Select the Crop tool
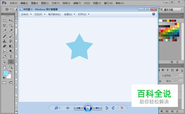Image resolution: width=185 pixels, height=114 pixels. click(x=5, y=31)
